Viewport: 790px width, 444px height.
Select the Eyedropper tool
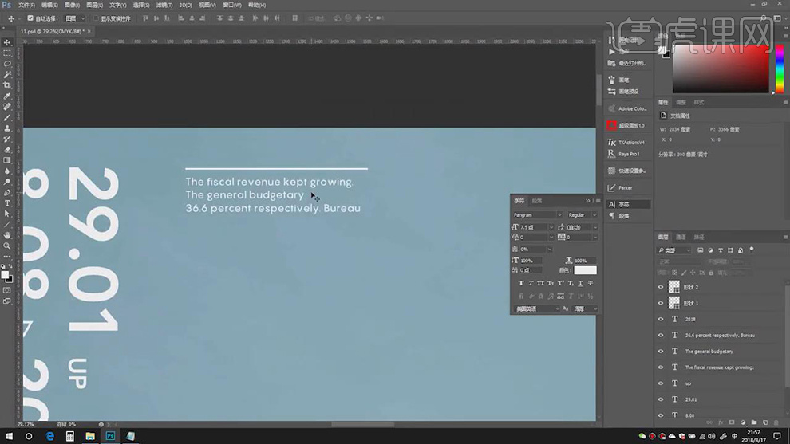click(7, 96)
